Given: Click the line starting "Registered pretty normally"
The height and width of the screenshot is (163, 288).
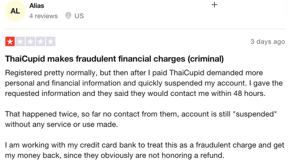Looking at the screenshot, I should (x=134, y=73).
